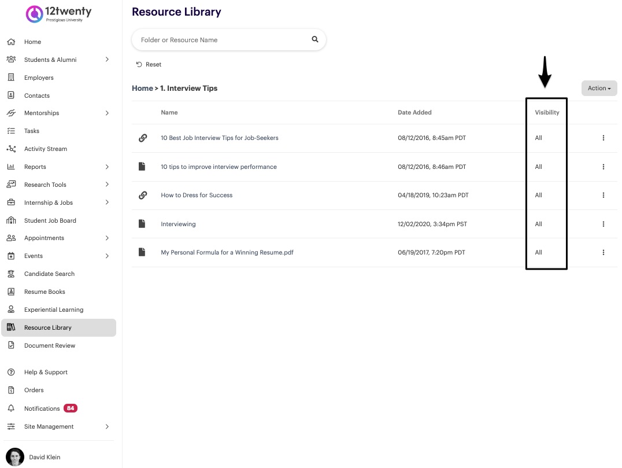Go to Candidate Search page
The image size is (622, 468).
(49, 274)
